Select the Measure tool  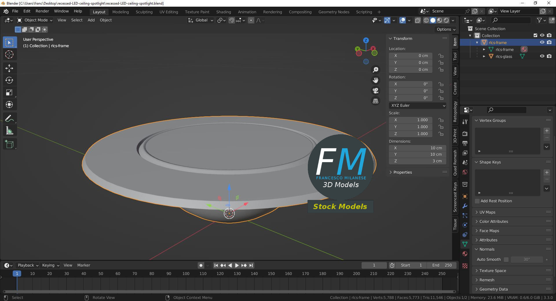point(10,131)
